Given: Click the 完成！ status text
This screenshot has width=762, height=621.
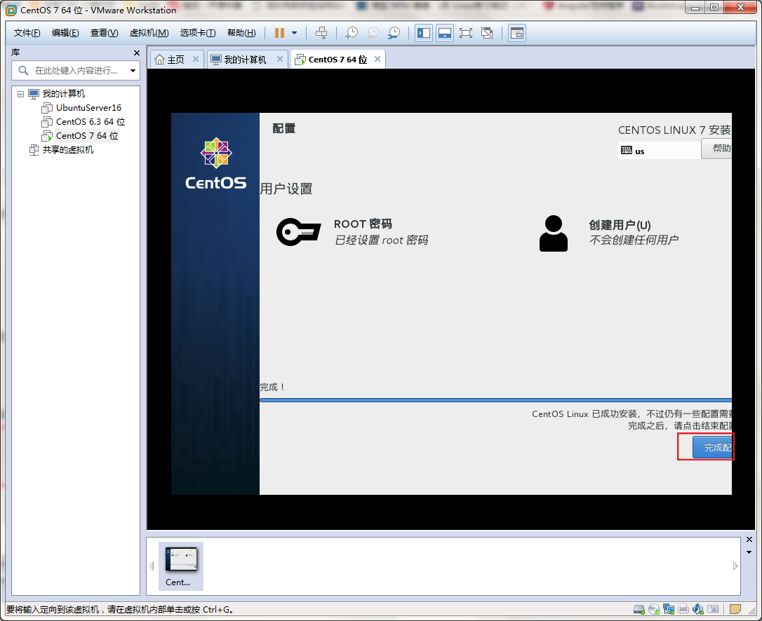Looking at the screenshot, I should tap(272, 387).
